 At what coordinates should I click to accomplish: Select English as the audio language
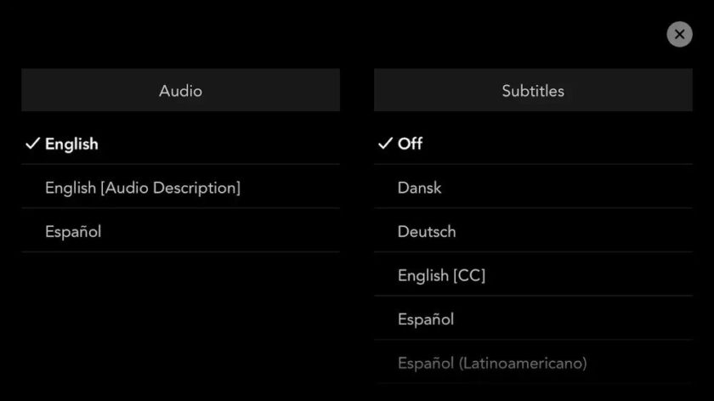coord(71,144)
